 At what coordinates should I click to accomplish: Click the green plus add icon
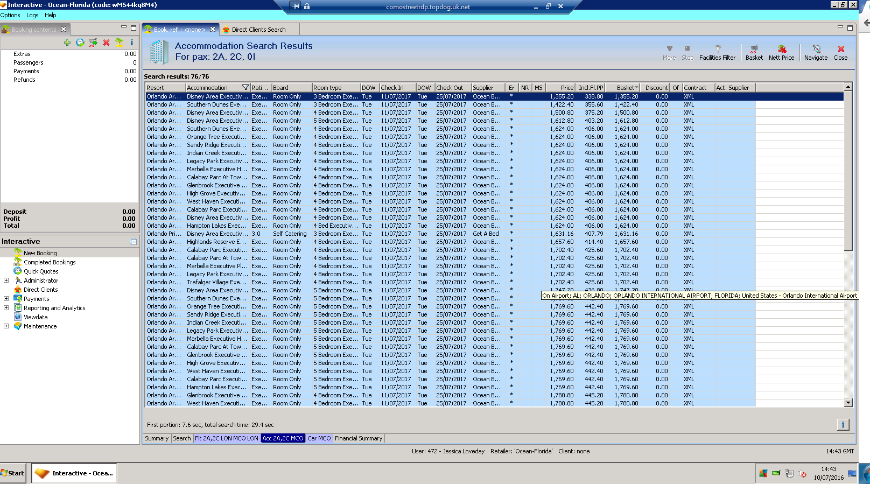click(67, 43)
